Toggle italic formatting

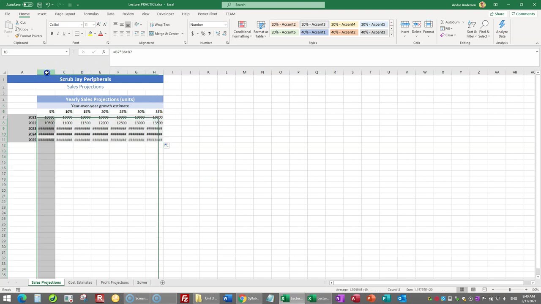pos(58,33)
